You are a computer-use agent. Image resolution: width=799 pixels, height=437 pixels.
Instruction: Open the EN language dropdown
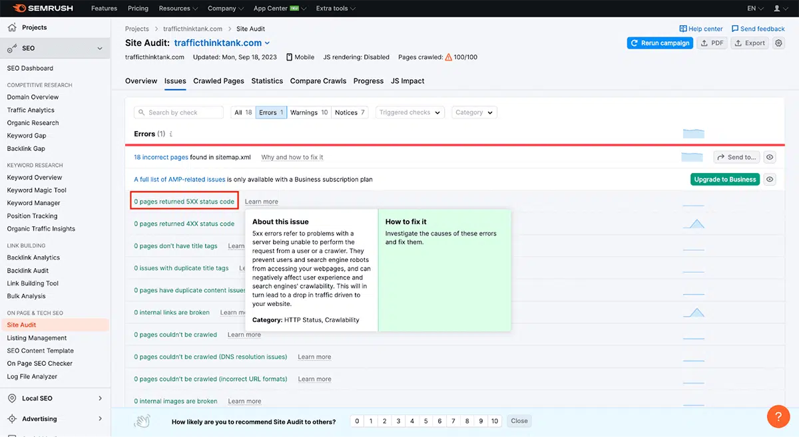click(x=755, y=9)
